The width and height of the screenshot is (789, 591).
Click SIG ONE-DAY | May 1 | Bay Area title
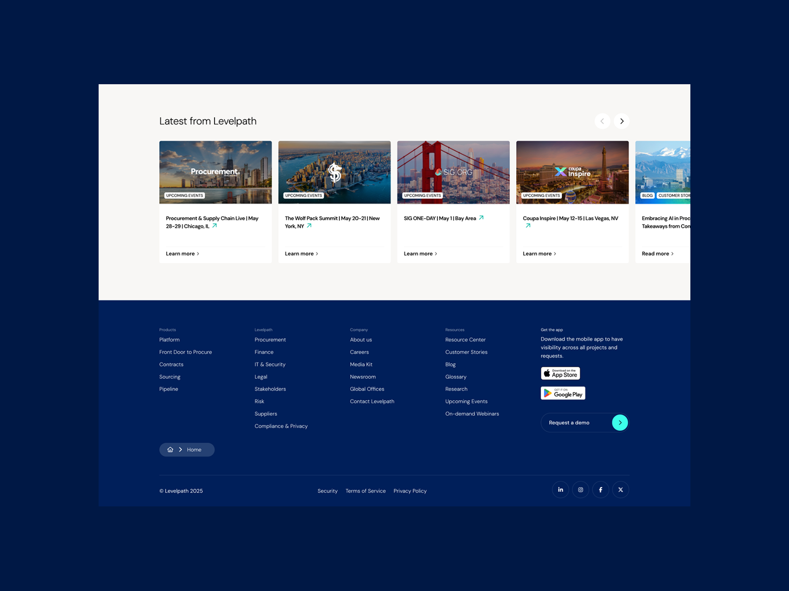coord(440,218)
